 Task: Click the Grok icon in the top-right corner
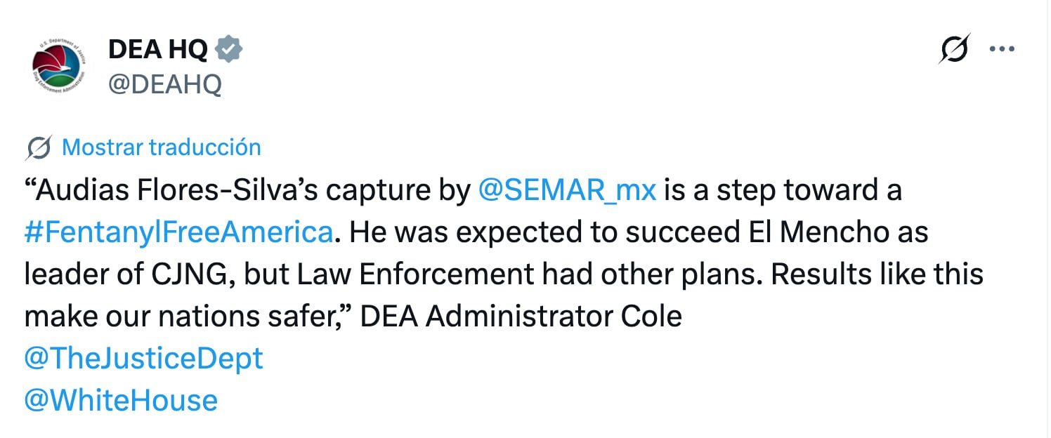tap(954, 48)
